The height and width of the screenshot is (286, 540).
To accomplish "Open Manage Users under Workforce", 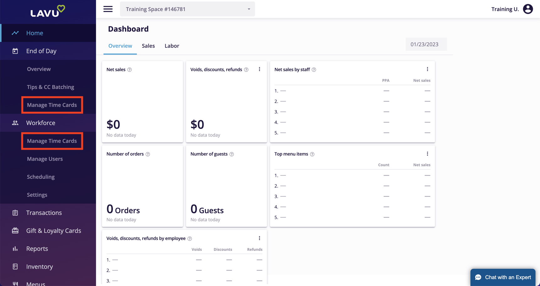I will [x=45, y=159].
